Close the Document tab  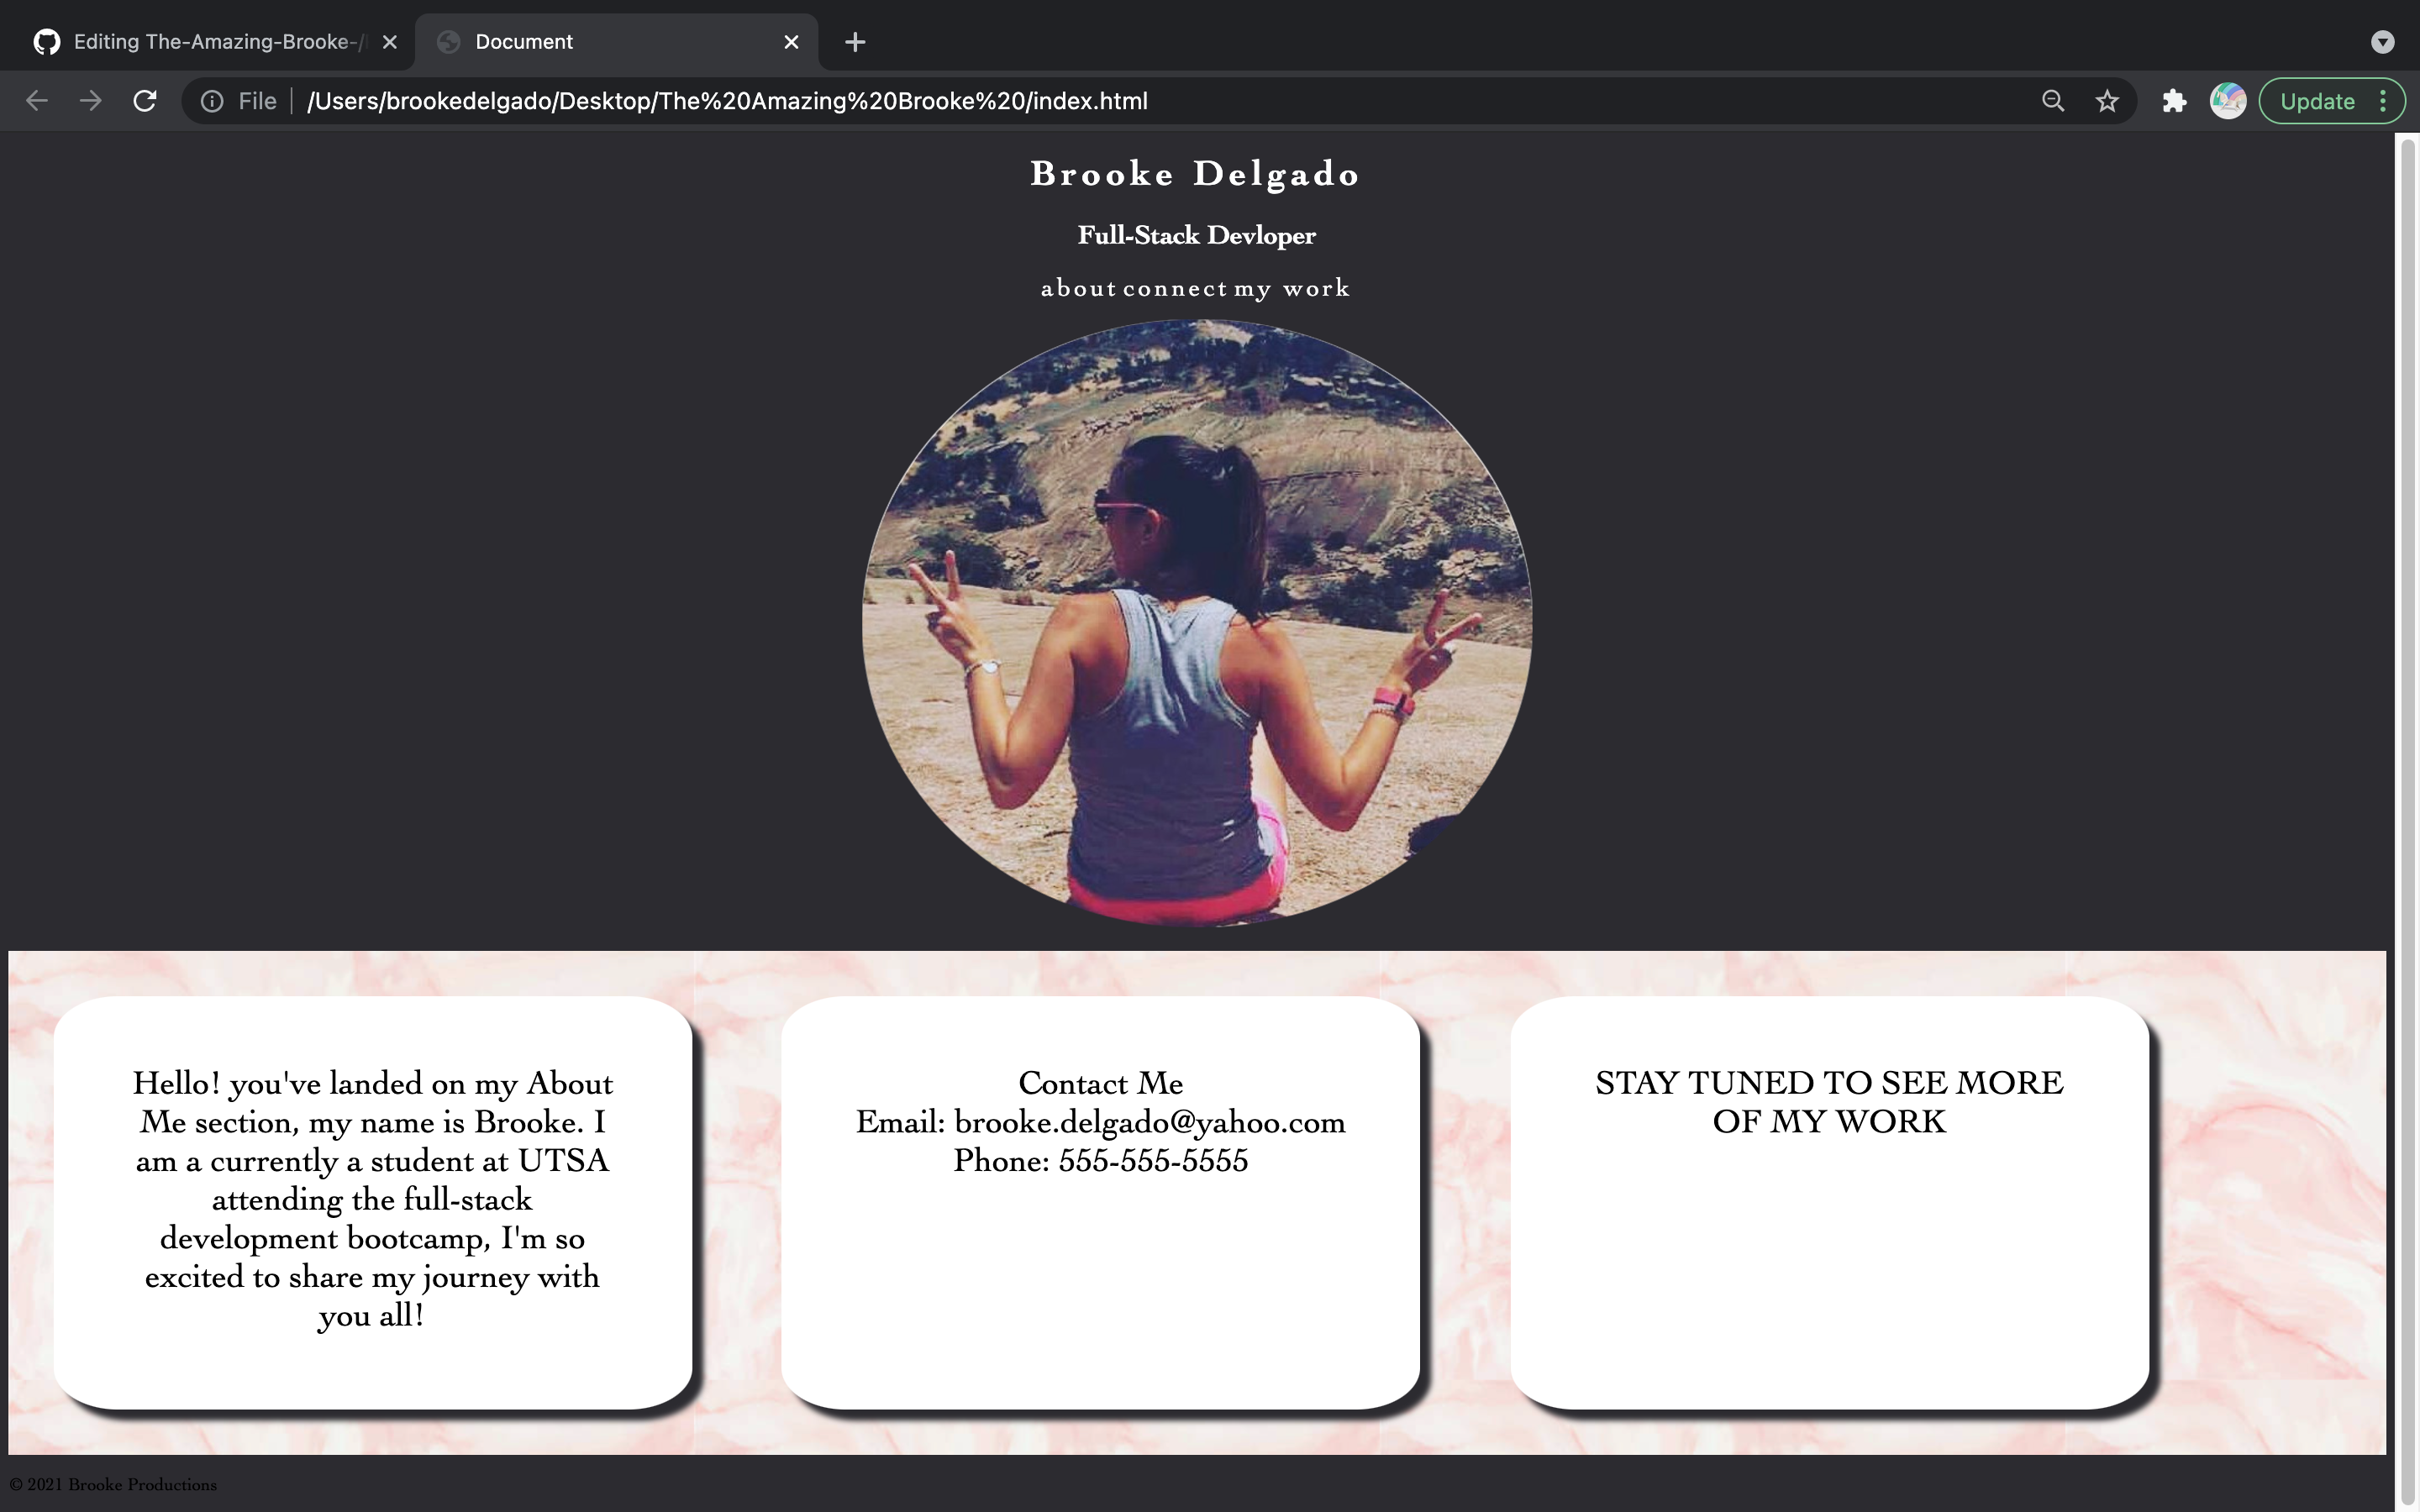pos(791,41)
